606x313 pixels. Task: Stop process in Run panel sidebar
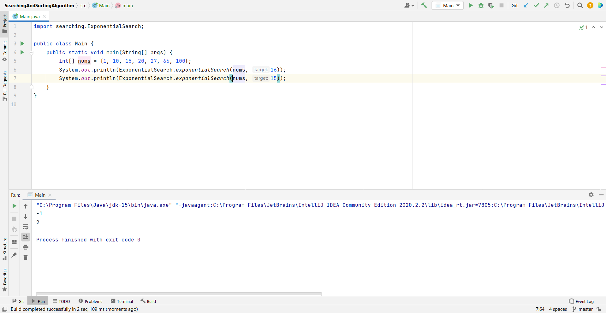pyautogui.click(x=14, y=219)
